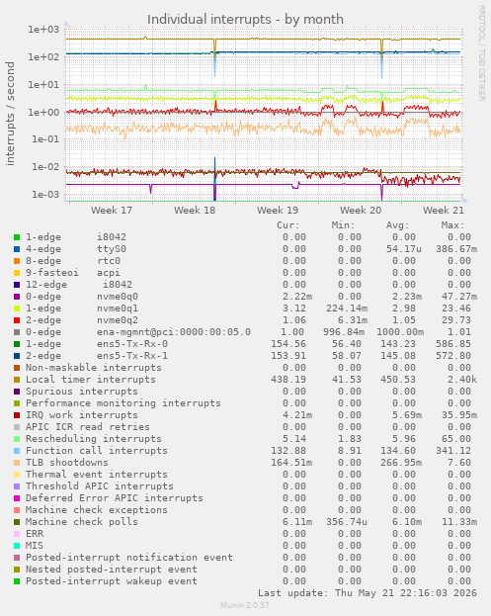The width and height of the screenshot is (491, 616).
Task: Click the 1e+03 y-axis tick label
Action: (43, 30)
